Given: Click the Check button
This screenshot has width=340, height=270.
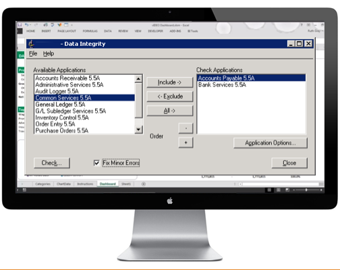Looking at the screenshot, I should tap(52, 163).
